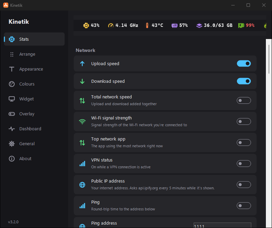This screenshot has width=272, height=228.
Task: Click the Ping address input field
Action: click(x=222, y=225)
